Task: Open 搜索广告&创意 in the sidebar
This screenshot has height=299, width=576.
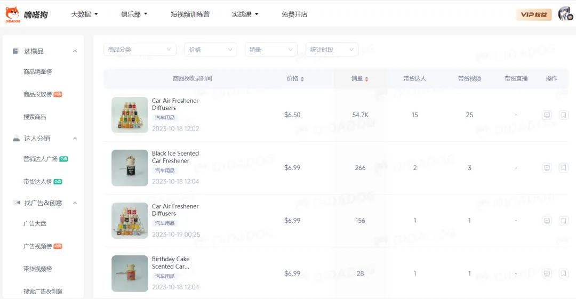Action: (43, 292)
